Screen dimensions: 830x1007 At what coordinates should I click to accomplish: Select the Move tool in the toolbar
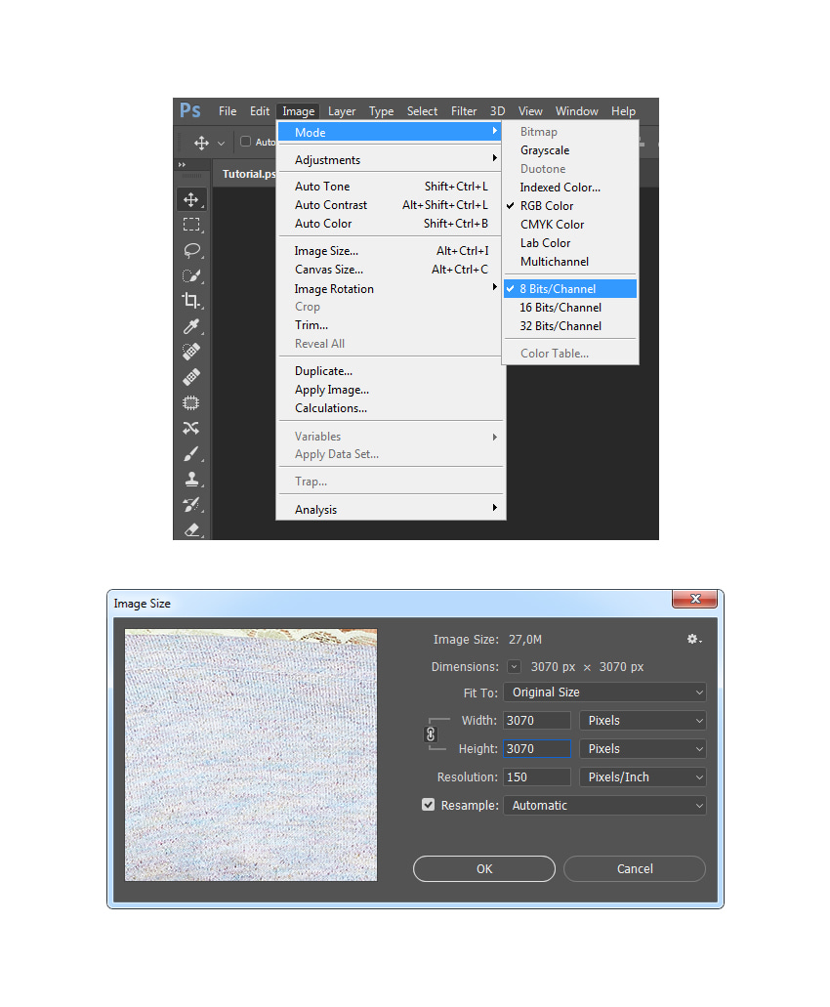point(191,199)
